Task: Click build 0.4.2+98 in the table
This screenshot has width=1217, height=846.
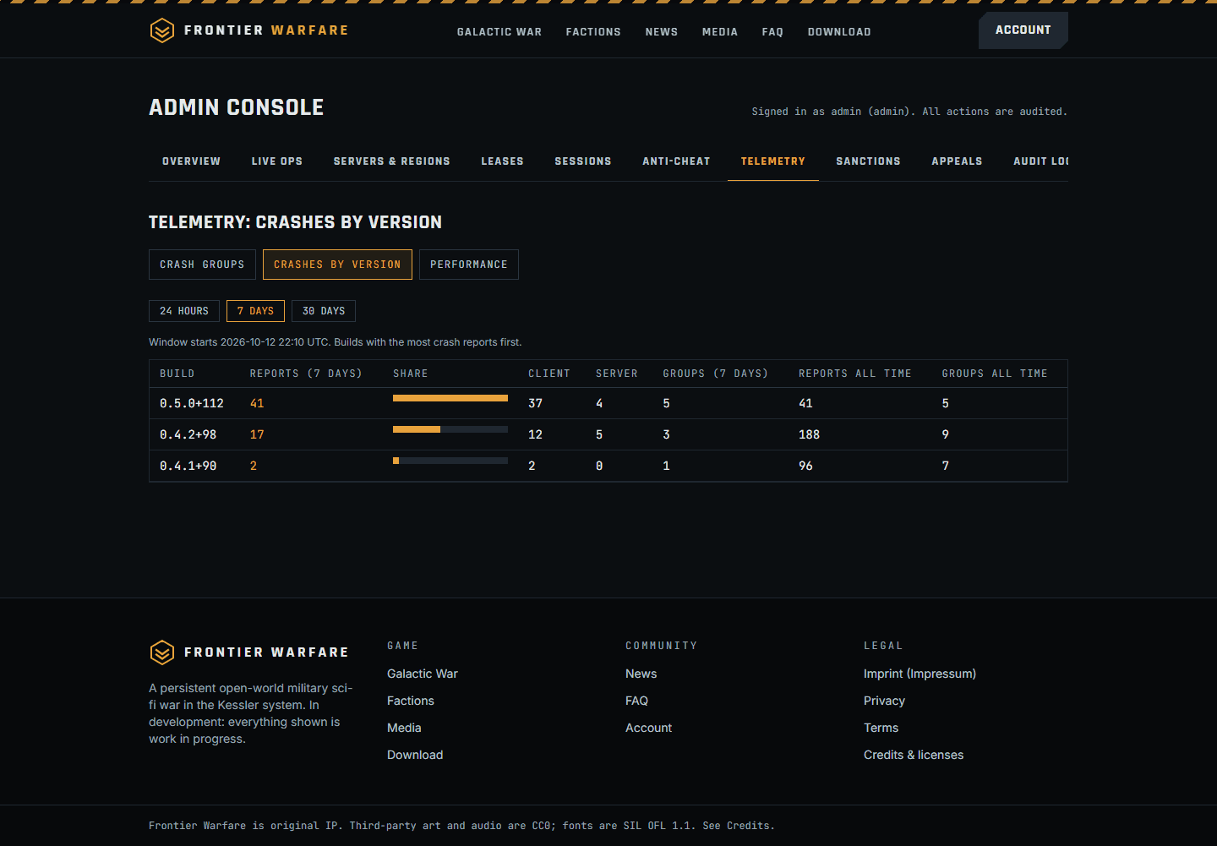Action: tap(188, 435)
